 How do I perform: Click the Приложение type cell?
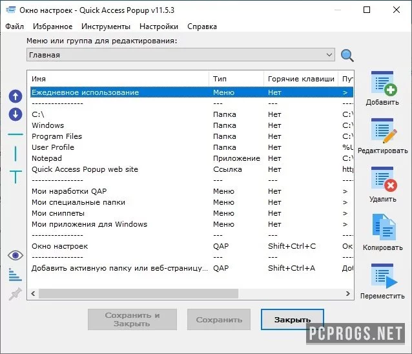(236, 158)
